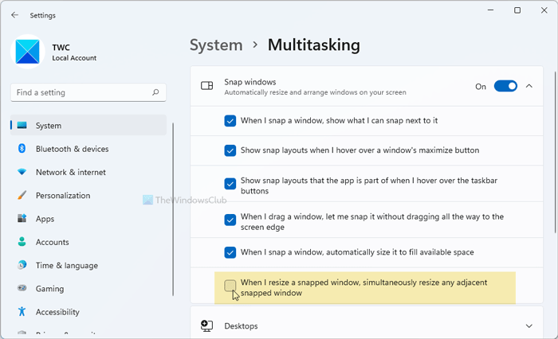
Task: Open the Gaming controller icon
Action: (22, 289)
